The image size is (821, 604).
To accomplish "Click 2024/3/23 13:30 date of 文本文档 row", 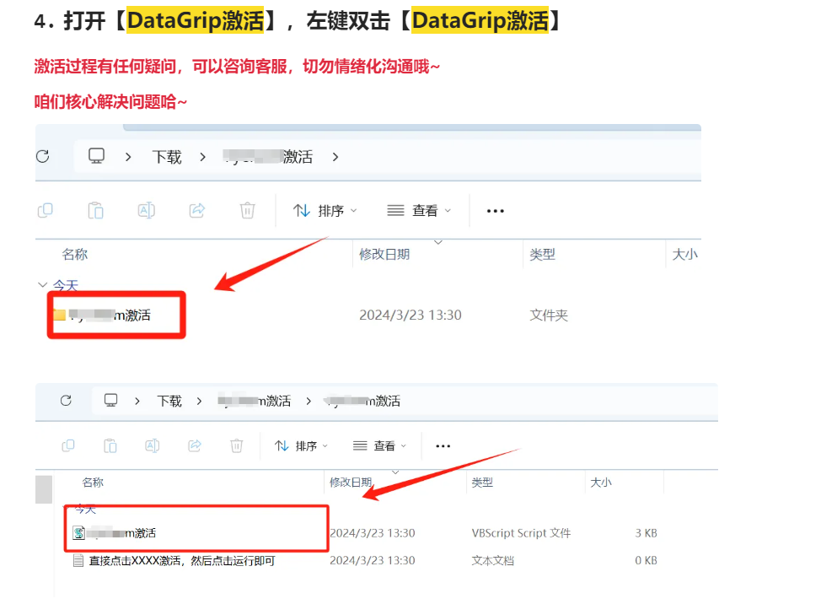I will tap(373, 560).
